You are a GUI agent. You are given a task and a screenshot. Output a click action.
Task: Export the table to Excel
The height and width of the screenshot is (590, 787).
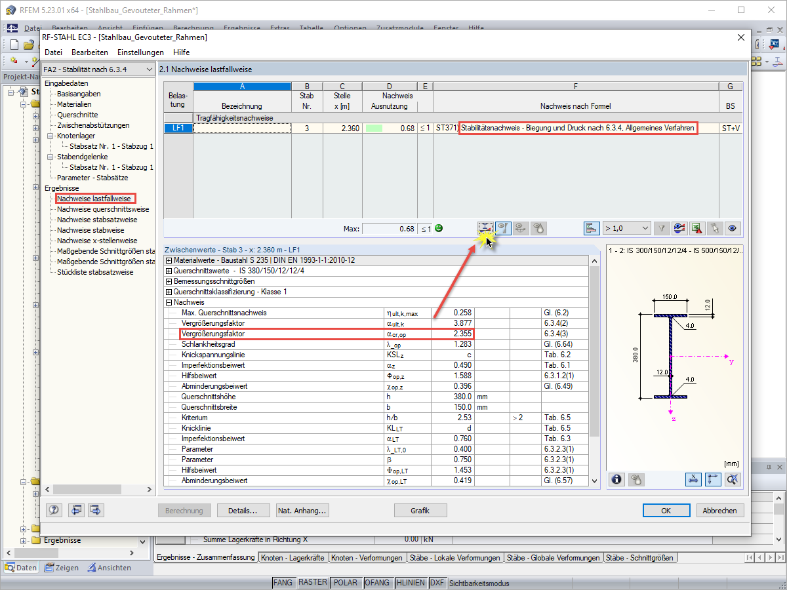coord(696,228)
